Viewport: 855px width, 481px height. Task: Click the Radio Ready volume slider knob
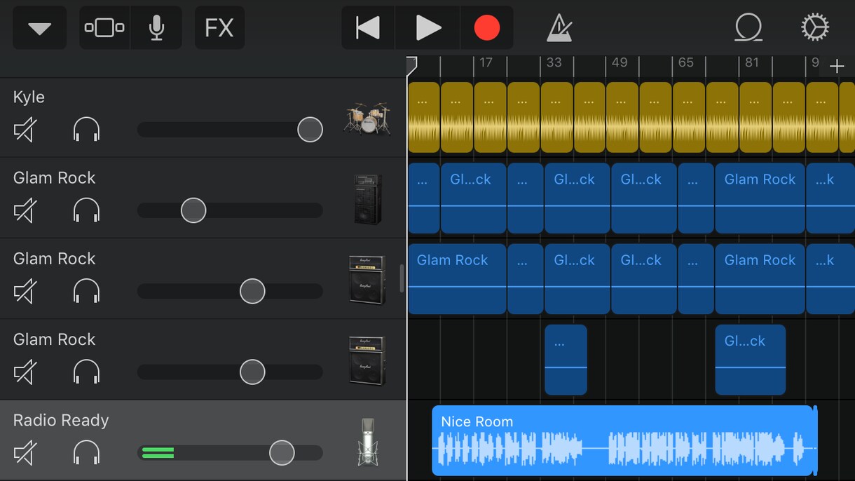(x=282, y=453)
